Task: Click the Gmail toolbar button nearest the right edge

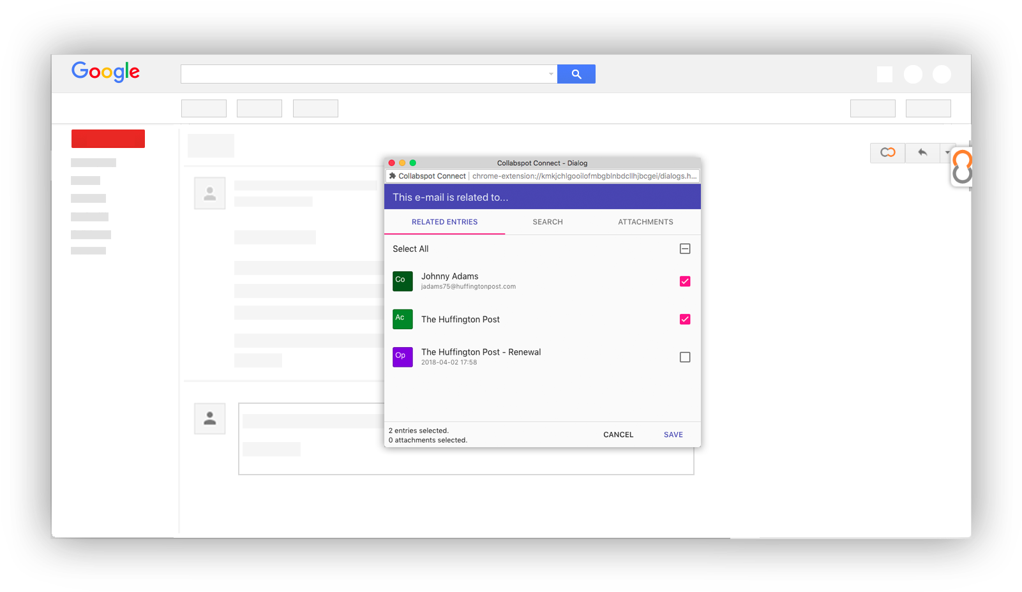Action: [x=928, y=108]
